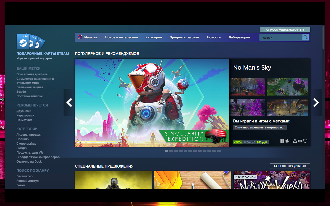330x206 pixels.
Task: Click the БОЛЬШЕ ПРОДУКТОВ button
Action: point(290,166)
